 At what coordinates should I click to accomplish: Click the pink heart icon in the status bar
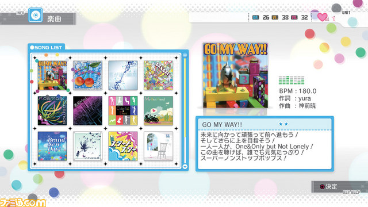click(x=322, y=17)
